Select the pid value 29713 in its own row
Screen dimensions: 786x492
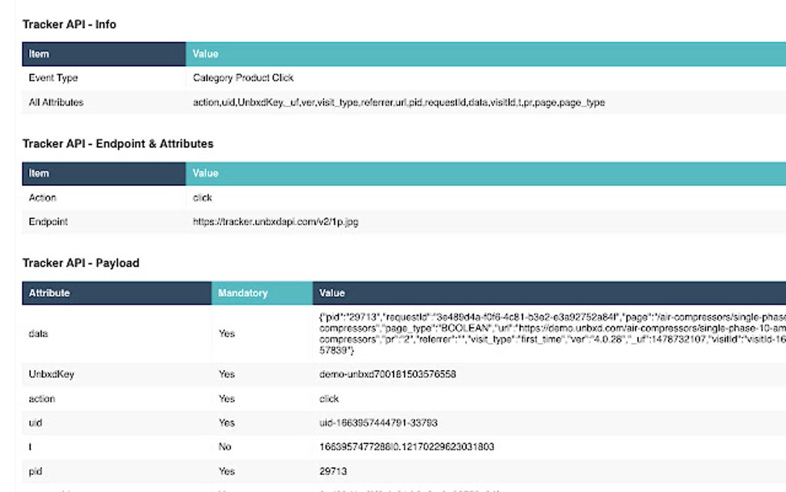333,470
